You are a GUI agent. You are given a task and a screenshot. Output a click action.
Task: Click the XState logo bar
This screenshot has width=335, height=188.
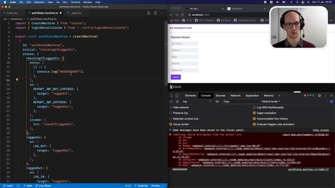pos(175,87)
